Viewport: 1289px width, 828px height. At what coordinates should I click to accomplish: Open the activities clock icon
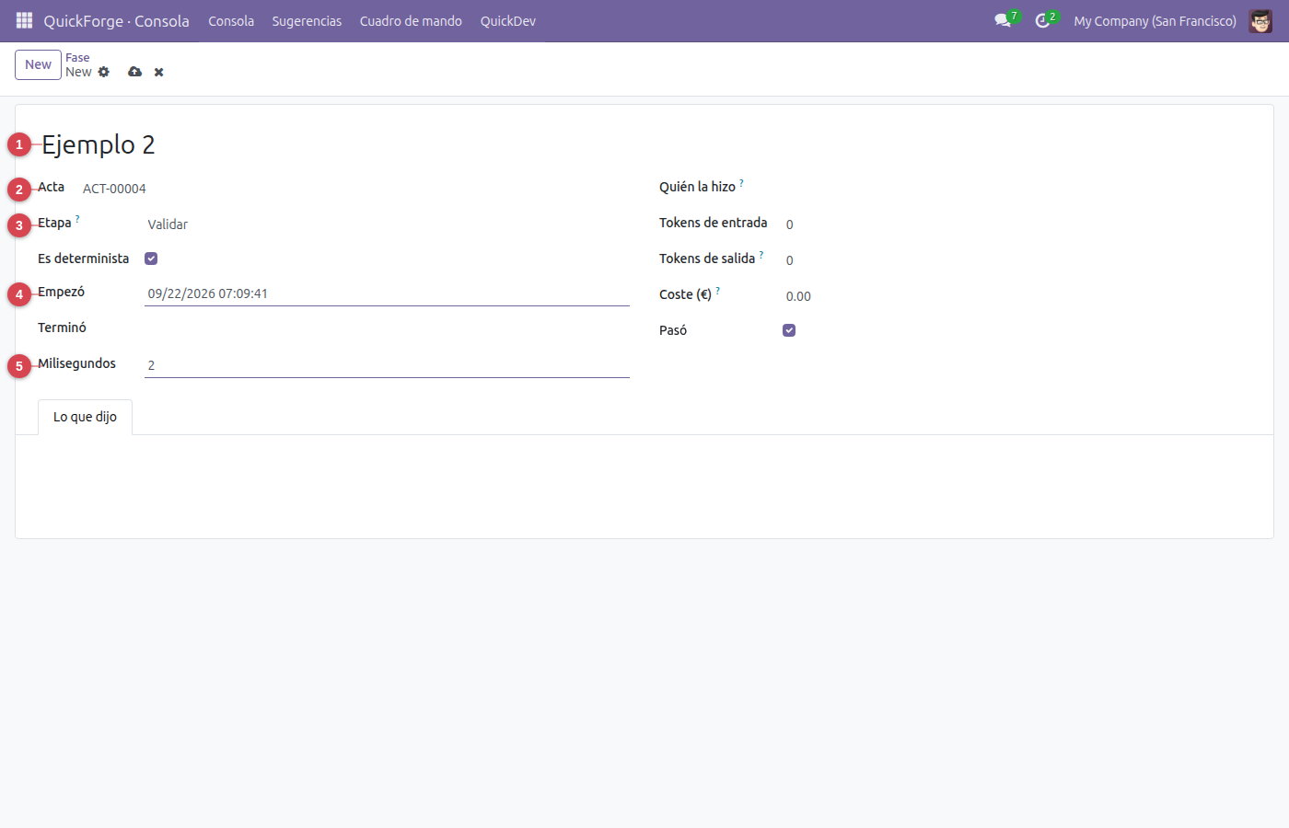coord(1042,20)
